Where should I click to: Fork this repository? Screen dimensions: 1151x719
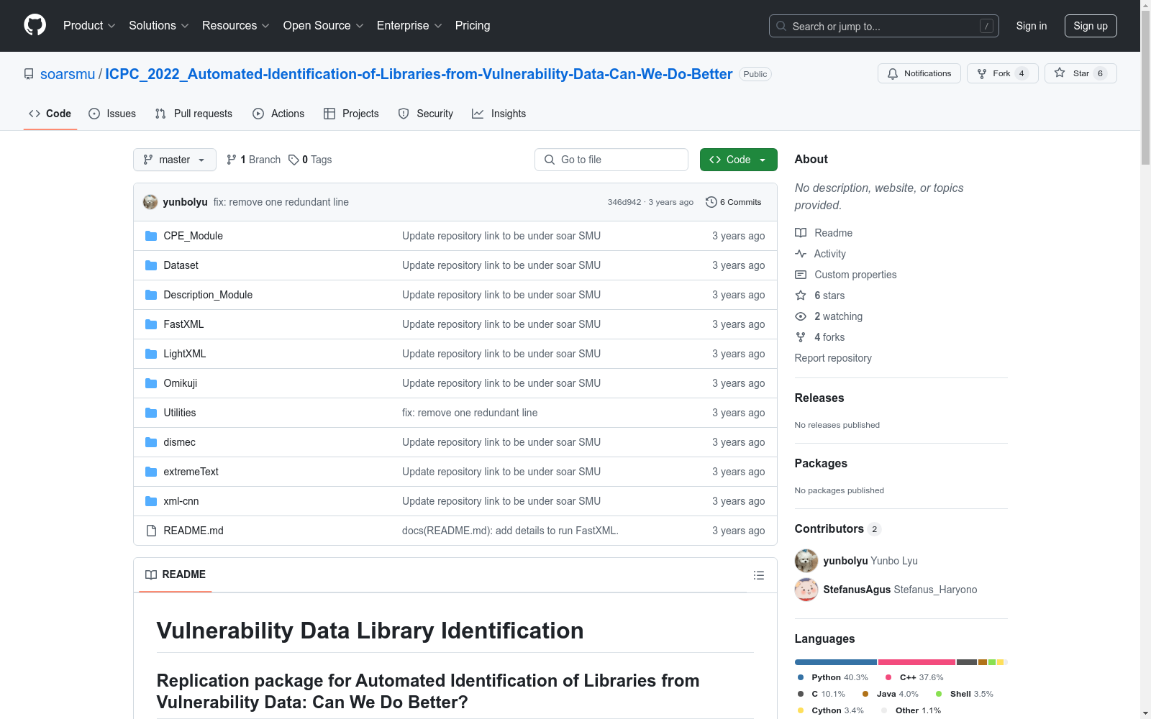point(1002,73)
